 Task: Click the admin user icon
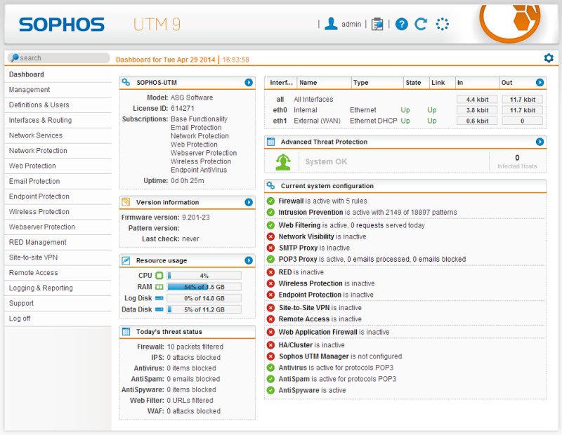[331, 24]
